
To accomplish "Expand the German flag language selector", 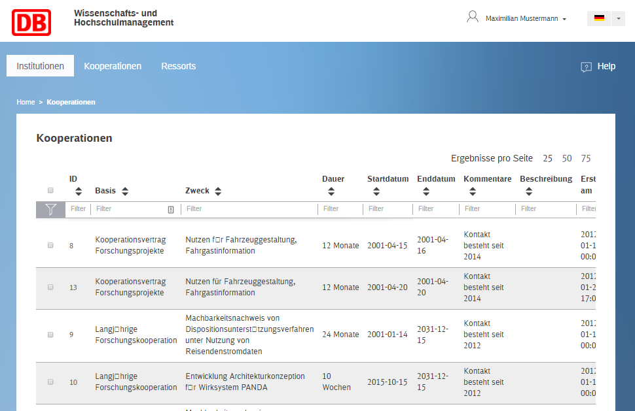I will 619,19.
